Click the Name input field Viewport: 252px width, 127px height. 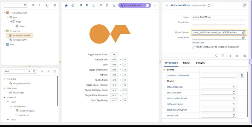(219, 17)
